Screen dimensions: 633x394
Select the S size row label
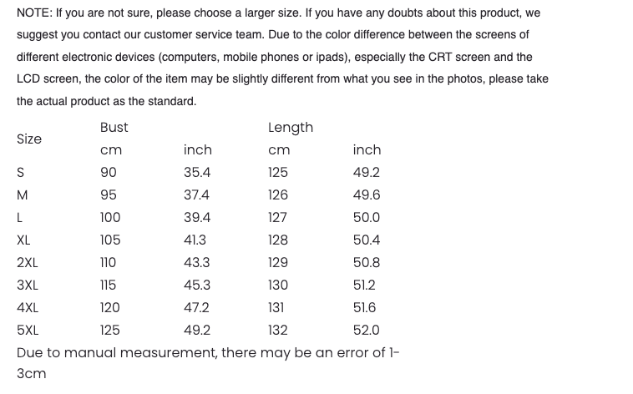pos(21,173)
